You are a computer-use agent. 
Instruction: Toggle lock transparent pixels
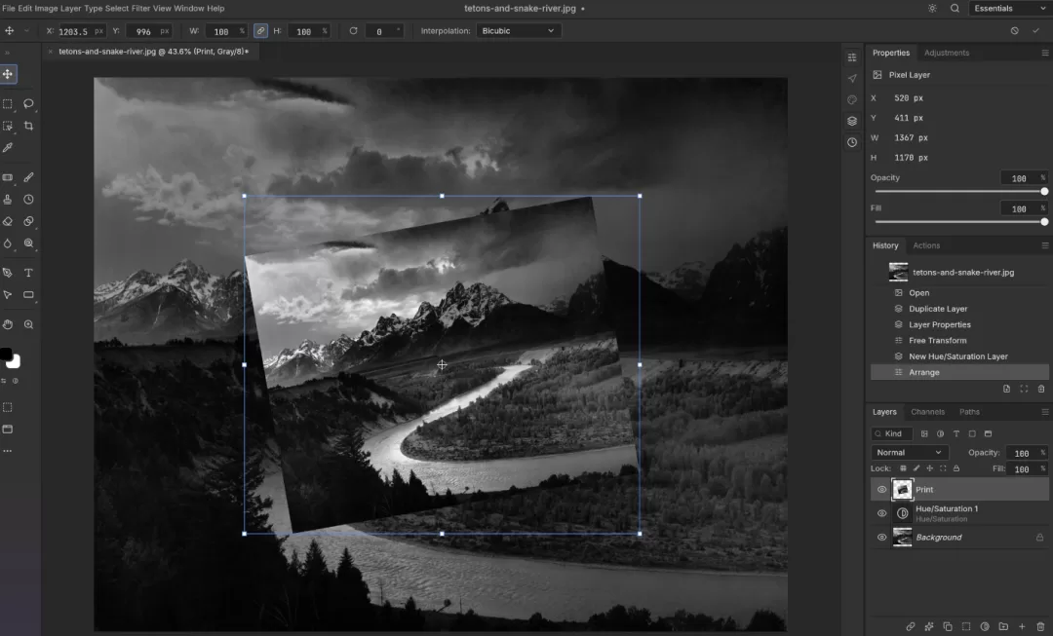click(x=903, y=468)
